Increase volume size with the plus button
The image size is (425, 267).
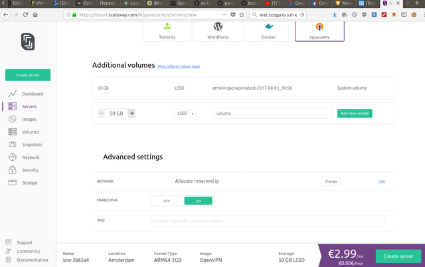coord(131,114)
